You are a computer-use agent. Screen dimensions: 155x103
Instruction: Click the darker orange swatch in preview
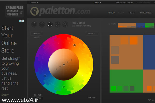tap(124, 40)
